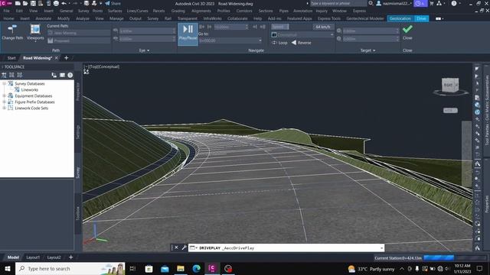Click the viewport Top Conceptual label
Viewport: 490px width, 275px height.
pyautogui.click(x=103, y=66)
